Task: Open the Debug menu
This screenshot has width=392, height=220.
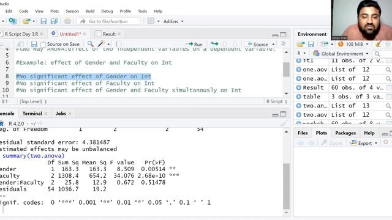Action: coord(107,11)
